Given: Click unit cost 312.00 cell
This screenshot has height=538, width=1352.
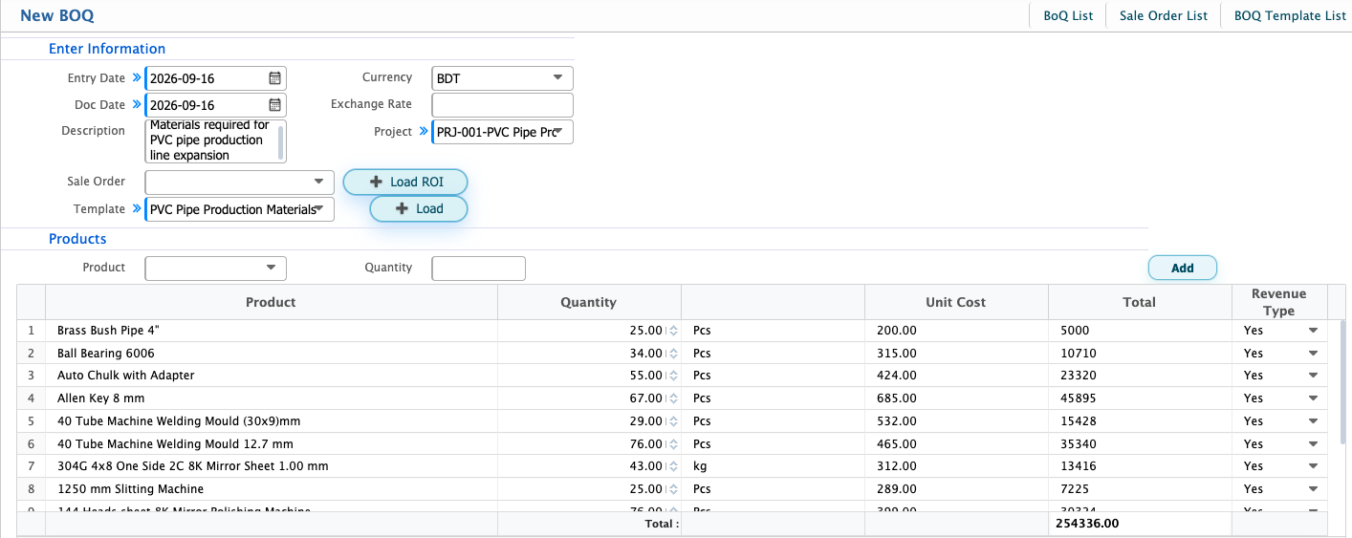Looking at the screenshot, I should pos(956,466).
